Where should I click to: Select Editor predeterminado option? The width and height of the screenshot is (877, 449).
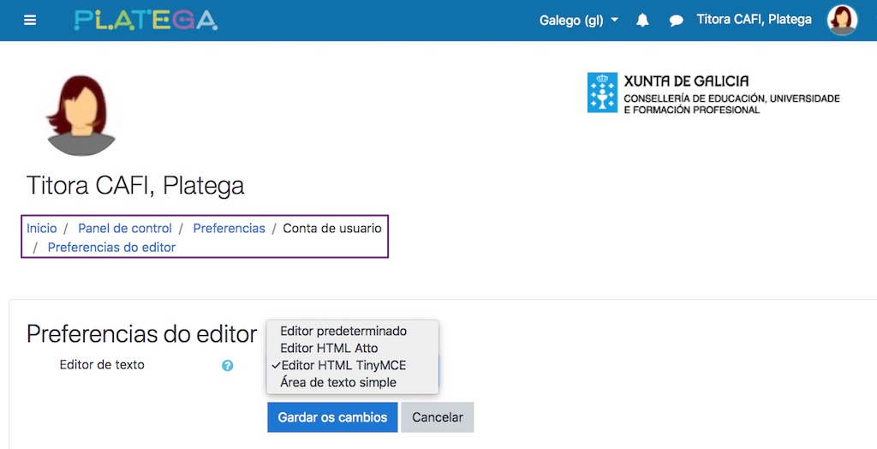click(352, 331)
